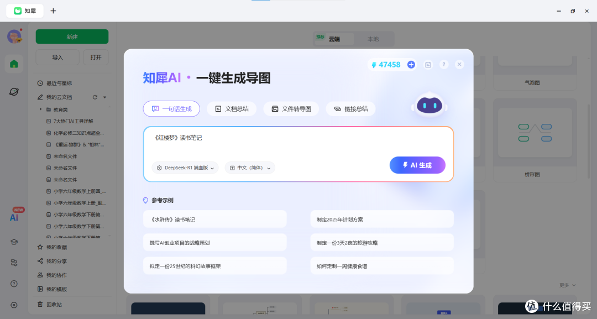Open the DeepSeek-R1 满血版 model dropdown
Image resolution: width=597 pixels, height=319 pixels.
point(185,168)
